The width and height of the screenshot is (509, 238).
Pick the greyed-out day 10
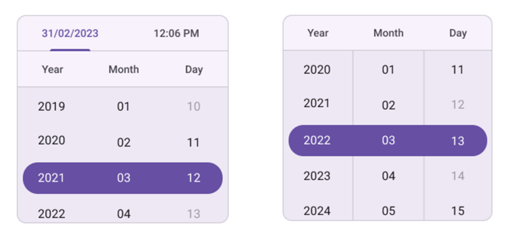point(193,106)
